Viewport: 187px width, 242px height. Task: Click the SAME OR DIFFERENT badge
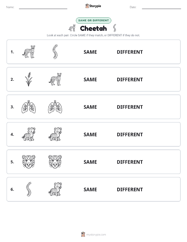pyautogui.click(x=93, y=20)
